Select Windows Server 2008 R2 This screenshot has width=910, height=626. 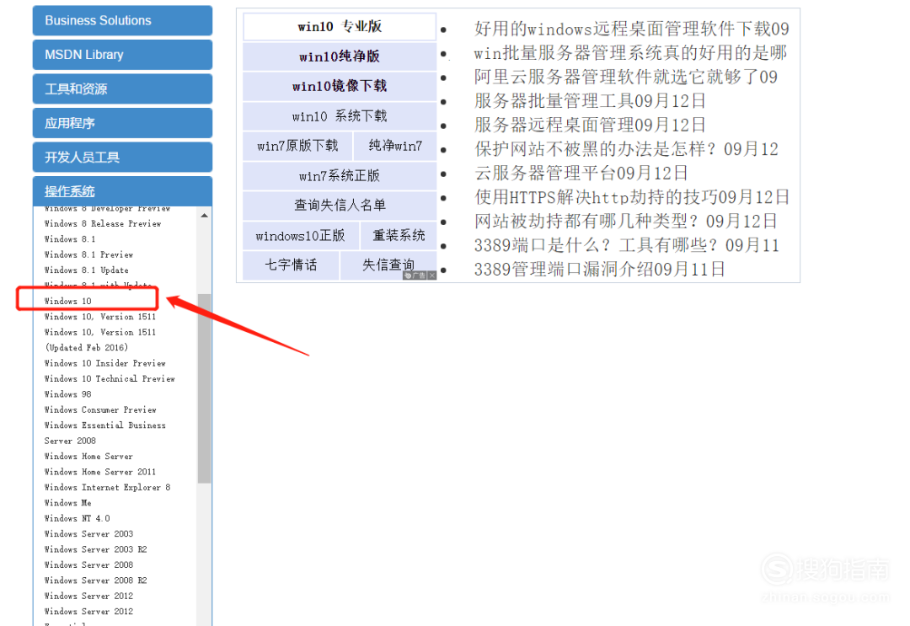(96, 581)
